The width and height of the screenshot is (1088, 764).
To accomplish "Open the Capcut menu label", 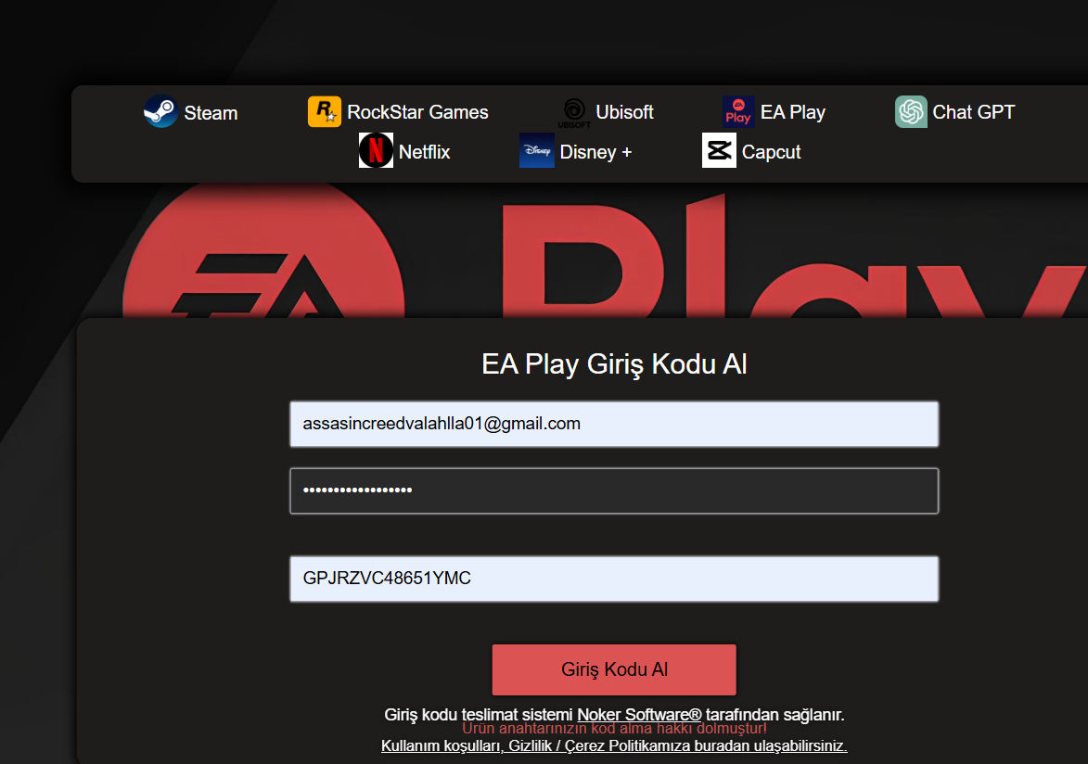I will pos(772,152).
